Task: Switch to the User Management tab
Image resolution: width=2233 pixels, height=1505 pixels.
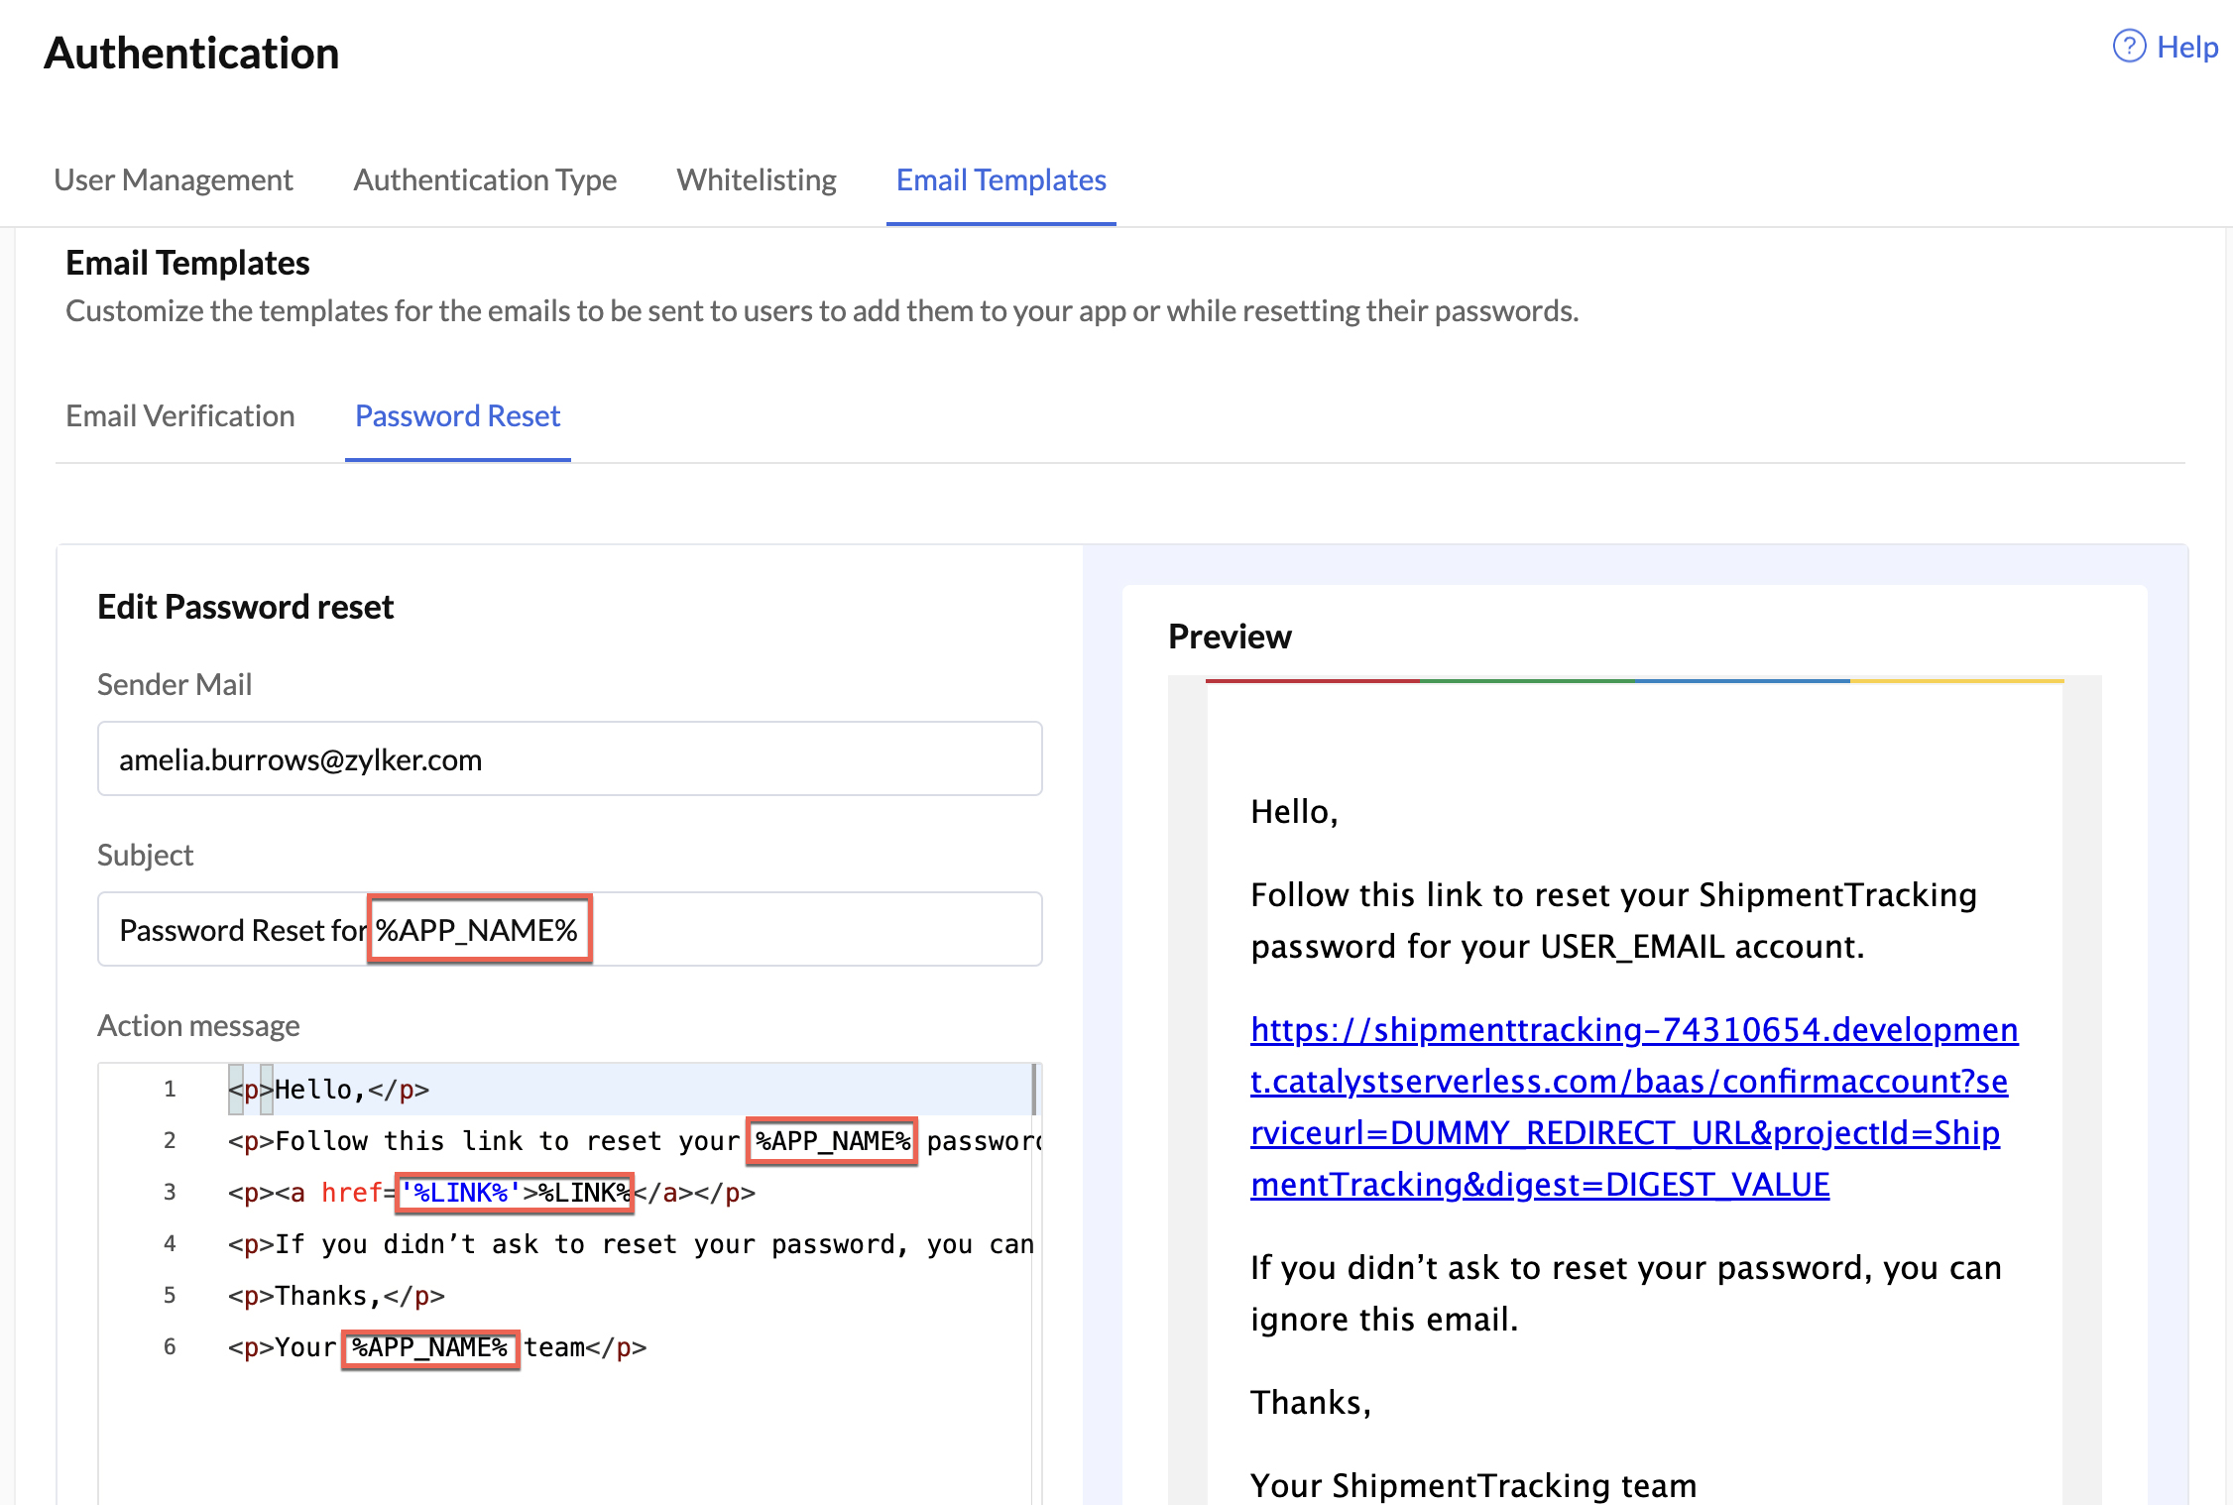Action: [174, 179]
